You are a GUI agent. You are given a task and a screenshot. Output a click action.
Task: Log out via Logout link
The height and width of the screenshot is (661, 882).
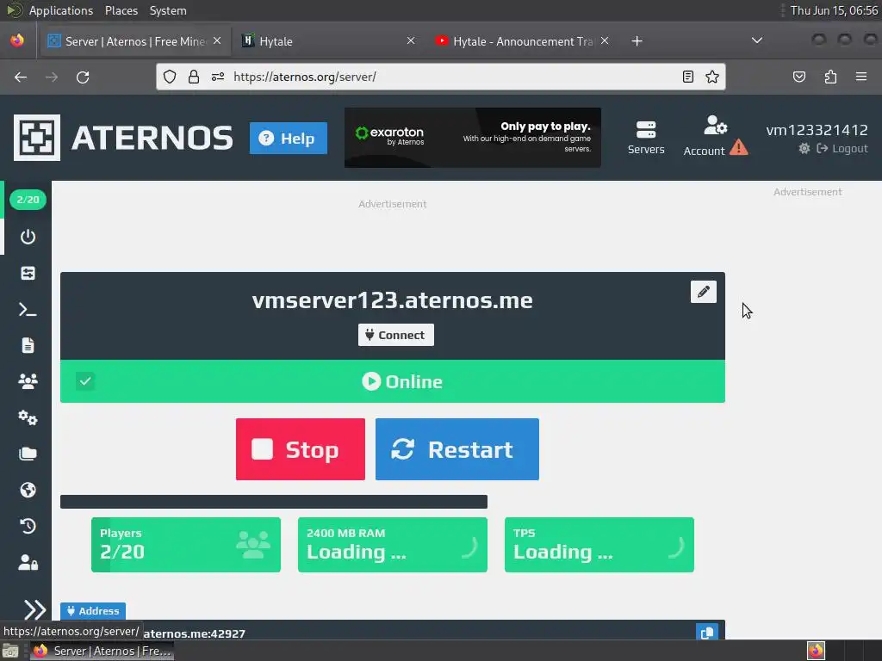pos(842,148)
